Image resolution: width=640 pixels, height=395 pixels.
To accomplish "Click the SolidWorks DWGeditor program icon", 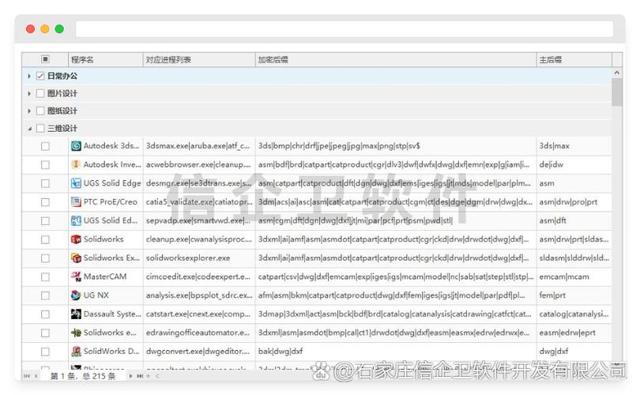I will (x=76, y=352).
